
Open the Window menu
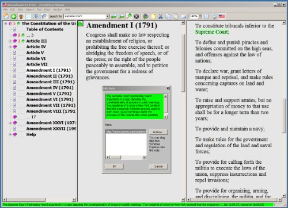click(58, 9)
